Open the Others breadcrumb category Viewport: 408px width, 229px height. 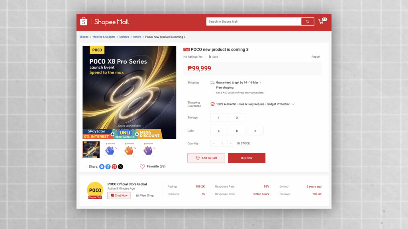137,37
